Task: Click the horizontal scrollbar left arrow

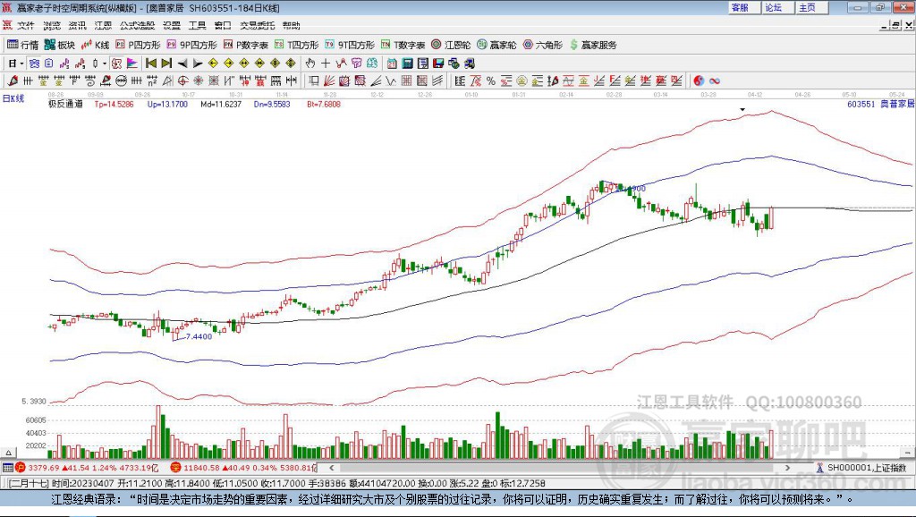Action: [331, 468]
